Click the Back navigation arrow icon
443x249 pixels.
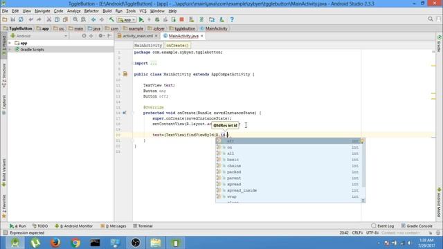93,19
